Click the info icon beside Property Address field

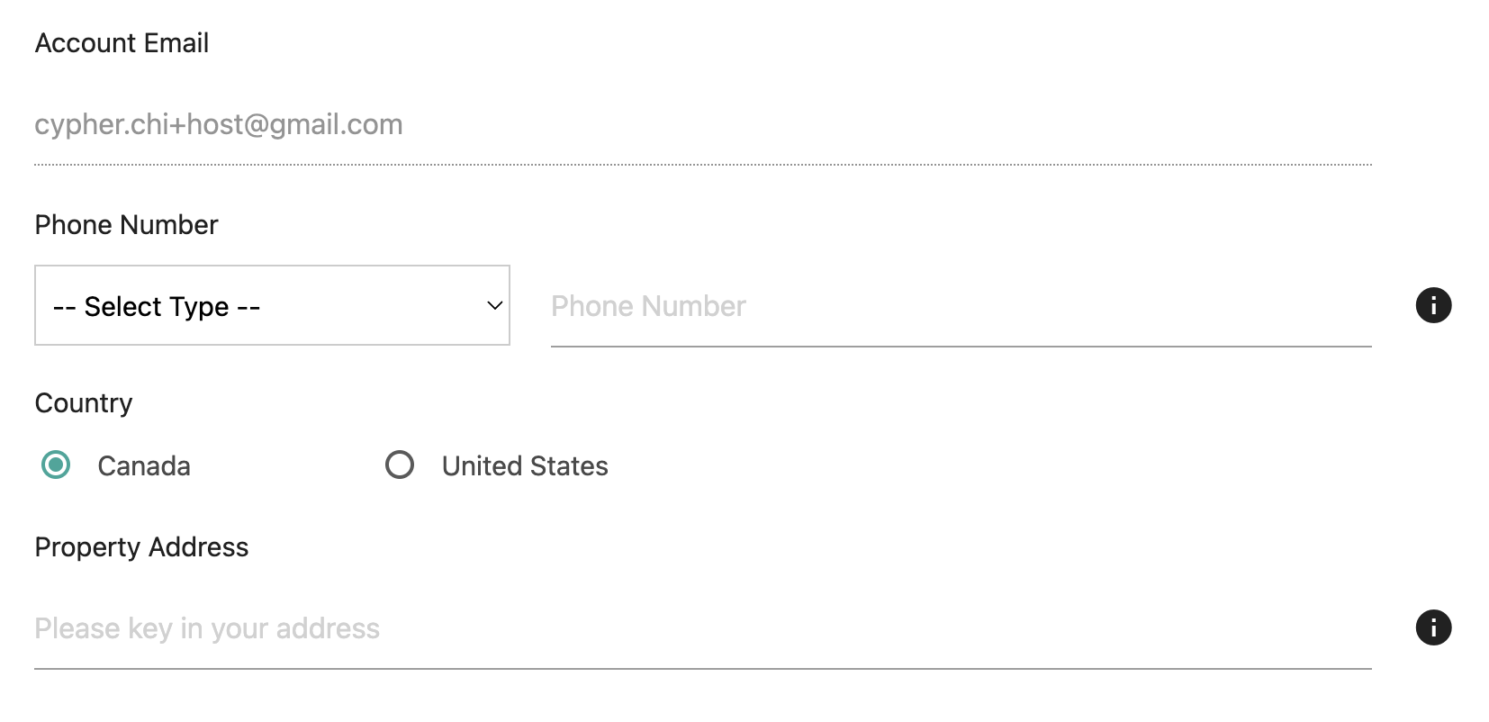point(1433,627)
